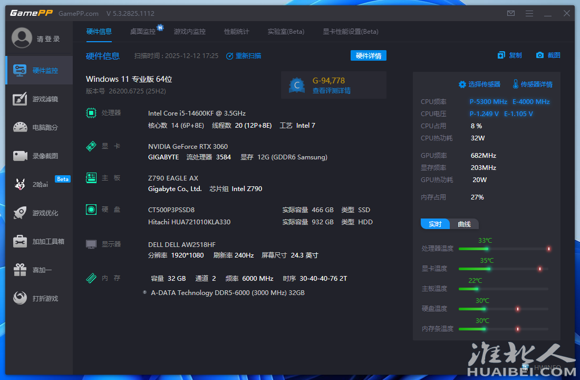Launch 2哈ai Beta assistant
580x380 pixels.
click(39, 184)
